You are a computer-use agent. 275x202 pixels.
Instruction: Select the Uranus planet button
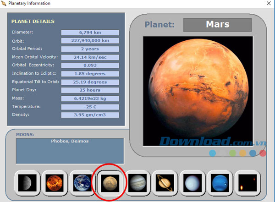(x=192, y=183)
